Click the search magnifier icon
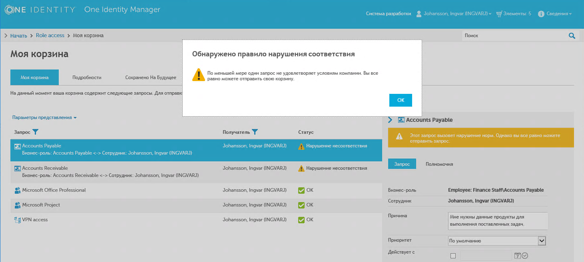The width and height of the screenshot is (584, 262). pyautogui.click(x=572, y=36)
